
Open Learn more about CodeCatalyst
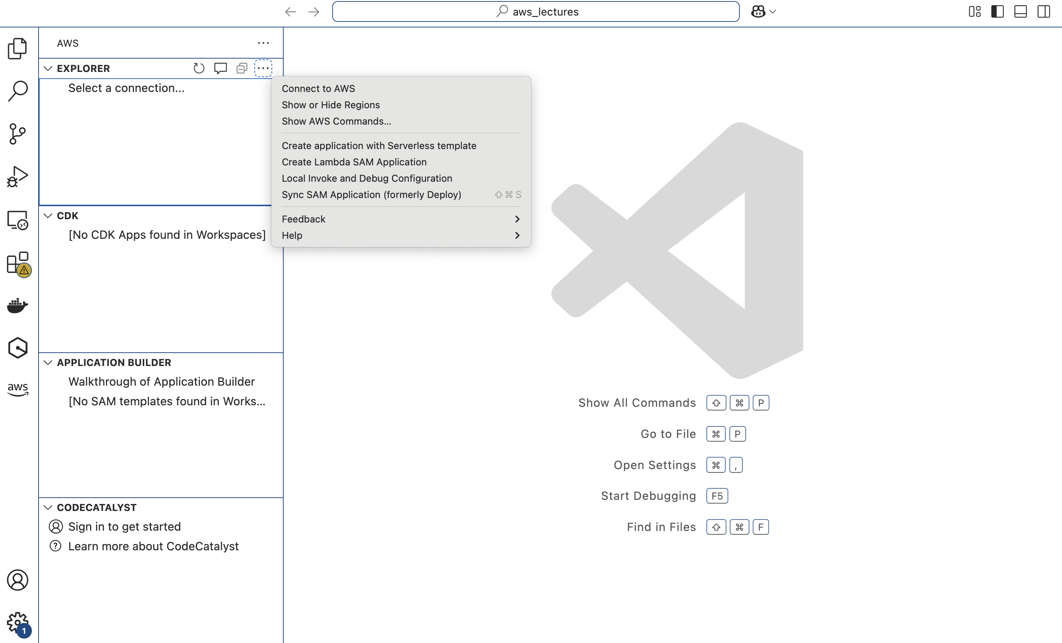click(154, 546)
